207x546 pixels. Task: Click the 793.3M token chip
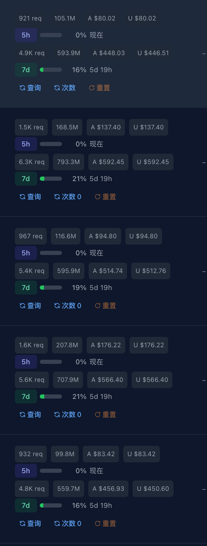69,162
